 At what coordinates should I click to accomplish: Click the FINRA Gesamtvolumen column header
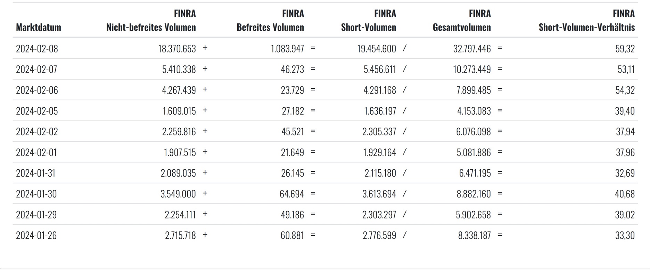point(462,21)
